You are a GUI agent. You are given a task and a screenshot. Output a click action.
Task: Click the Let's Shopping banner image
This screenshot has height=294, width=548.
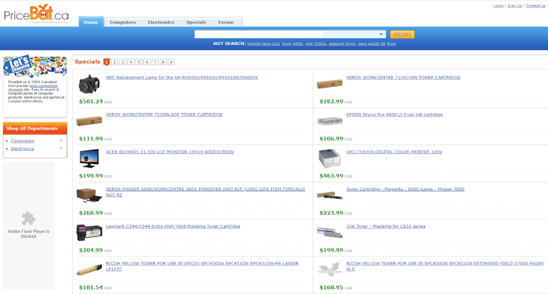point(35,67)
